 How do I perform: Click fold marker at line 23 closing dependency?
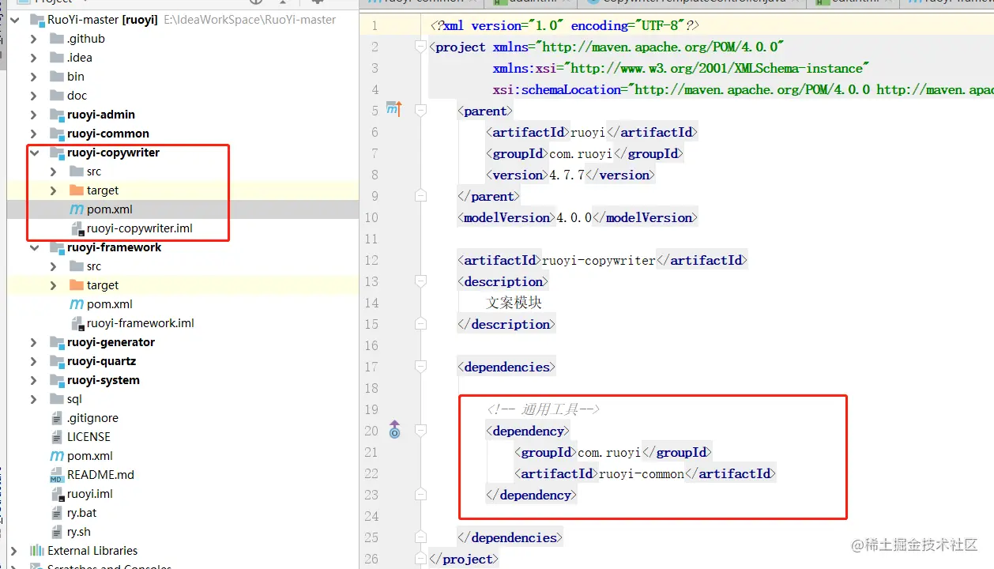click(x=420, y=495)
